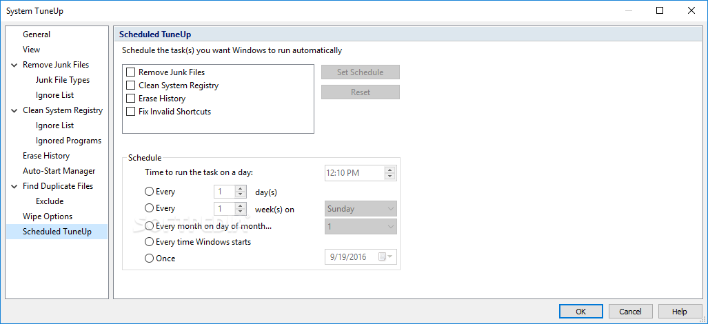Click the Help button

point(680,312)
